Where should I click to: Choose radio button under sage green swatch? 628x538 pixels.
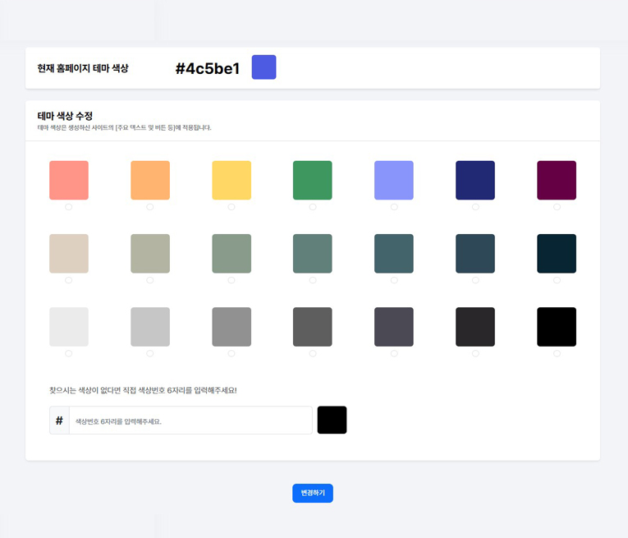pos(231,280)
